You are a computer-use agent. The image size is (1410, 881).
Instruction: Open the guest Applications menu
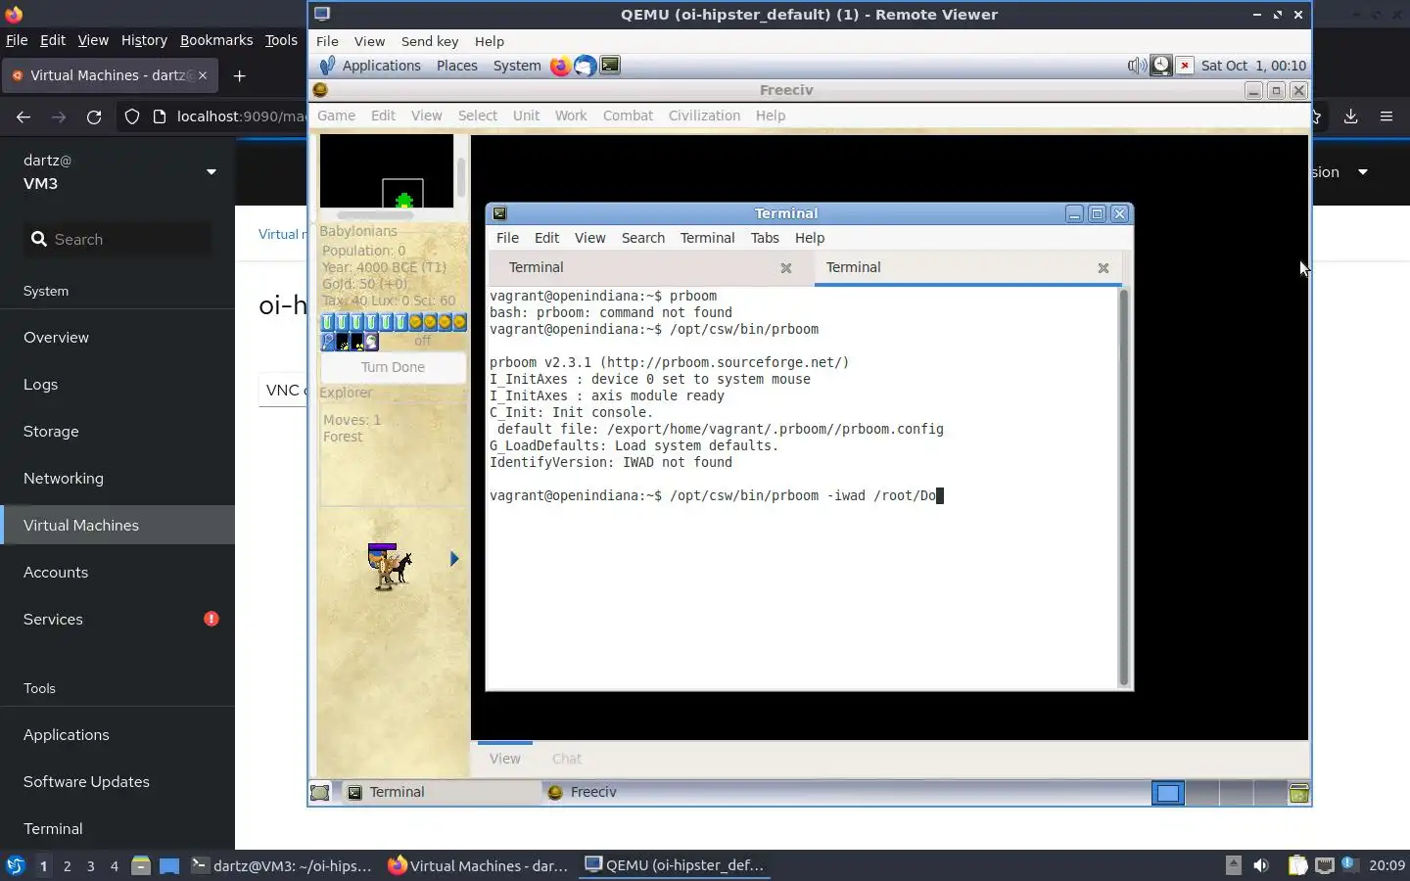click(381, 66)
